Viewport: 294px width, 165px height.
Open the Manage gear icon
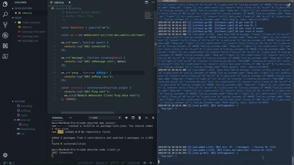click(5, 155)
